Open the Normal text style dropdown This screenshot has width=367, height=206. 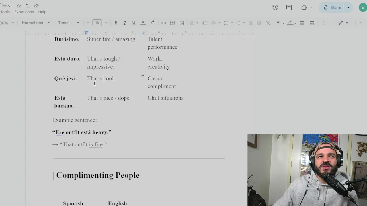click(36, 23)
